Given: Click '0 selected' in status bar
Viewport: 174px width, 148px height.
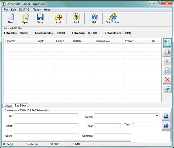Looking at the screenshot, I should [32, 144].
